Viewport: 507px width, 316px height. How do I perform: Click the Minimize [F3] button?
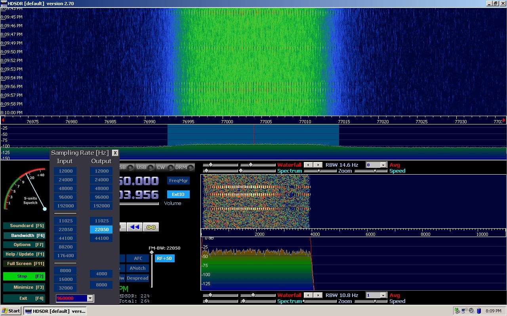(x=24, y=287)
